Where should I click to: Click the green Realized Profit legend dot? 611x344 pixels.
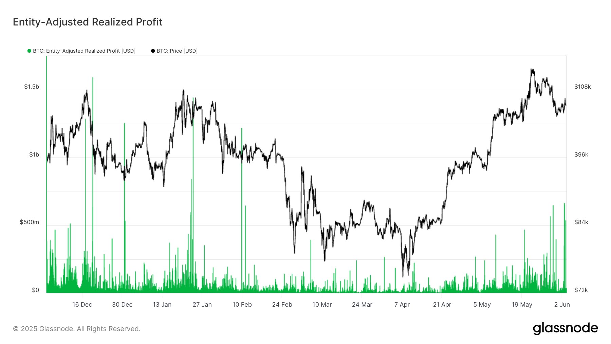click(x=29, y=51)
